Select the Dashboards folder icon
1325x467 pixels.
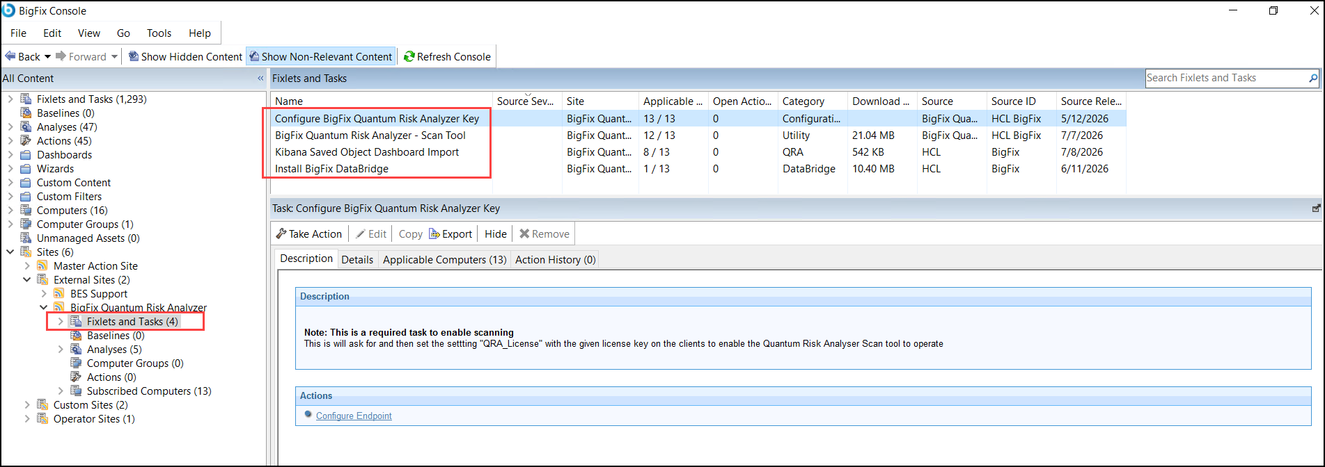pos(26,154)
